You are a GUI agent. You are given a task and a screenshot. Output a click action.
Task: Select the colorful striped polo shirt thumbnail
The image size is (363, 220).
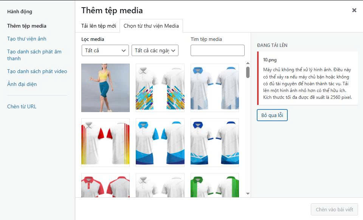[160, 88]
